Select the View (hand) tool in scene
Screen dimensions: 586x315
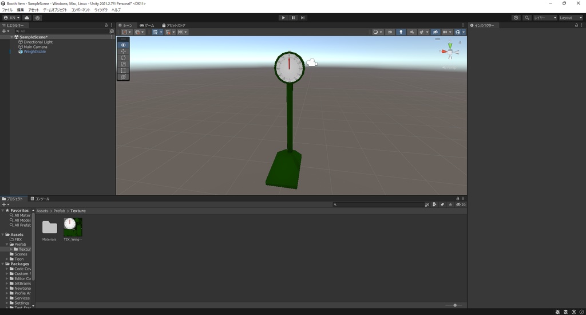pyautogui.click(x=123, y=45)
